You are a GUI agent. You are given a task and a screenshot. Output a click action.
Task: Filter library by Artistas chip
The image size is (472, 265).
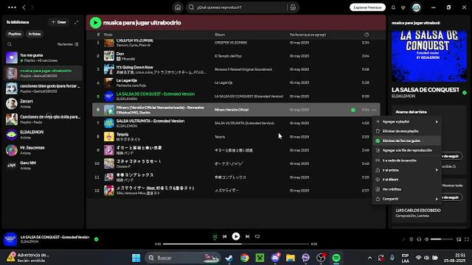[x=35, y=34]
